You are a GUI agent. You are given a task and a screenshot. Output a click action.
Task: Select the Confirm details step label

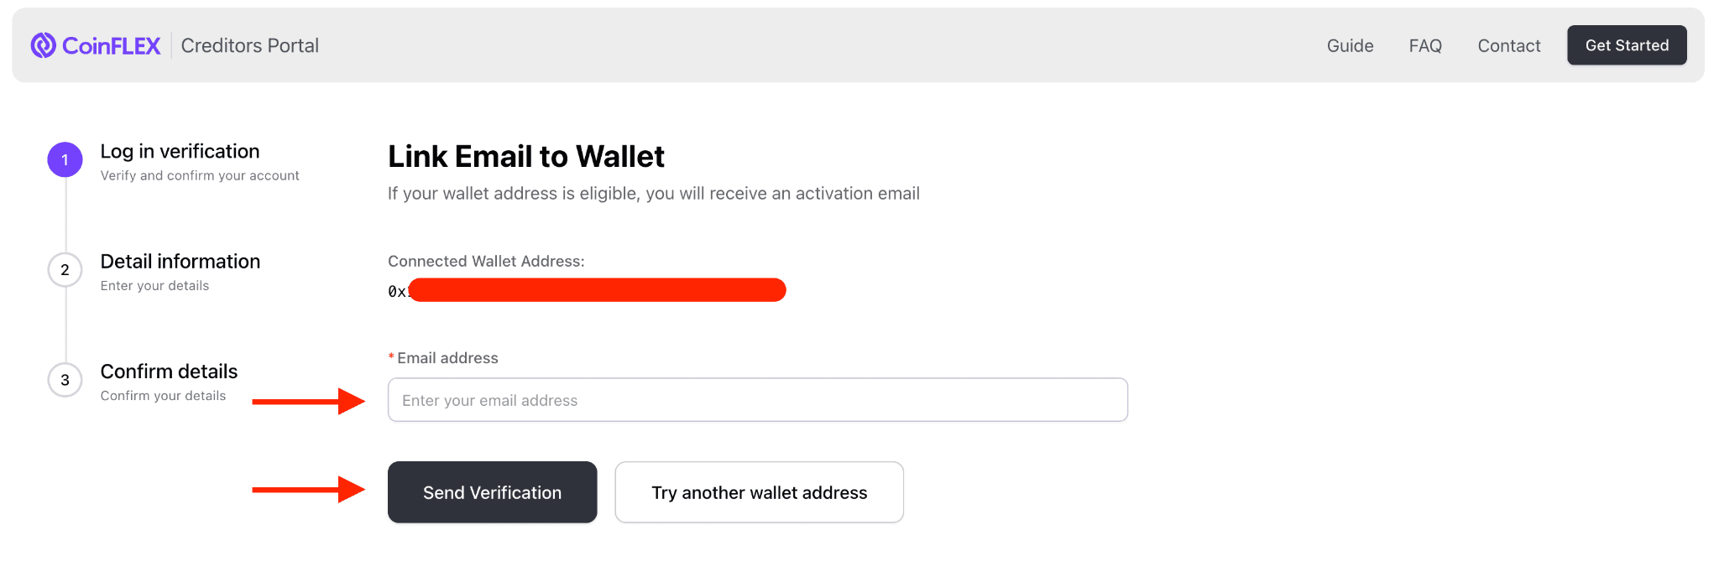(169, 371)
